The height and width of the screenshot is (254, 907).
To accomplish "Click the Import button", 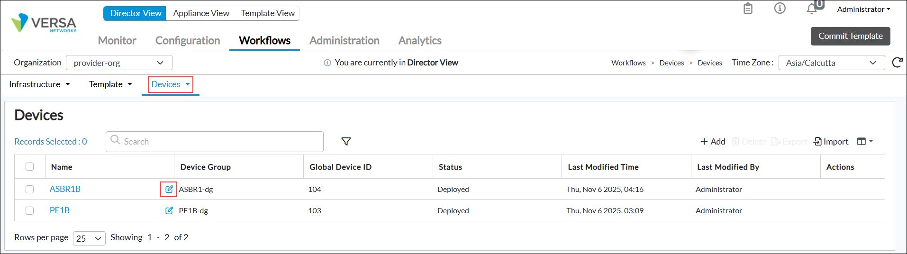I will [831, 141].
